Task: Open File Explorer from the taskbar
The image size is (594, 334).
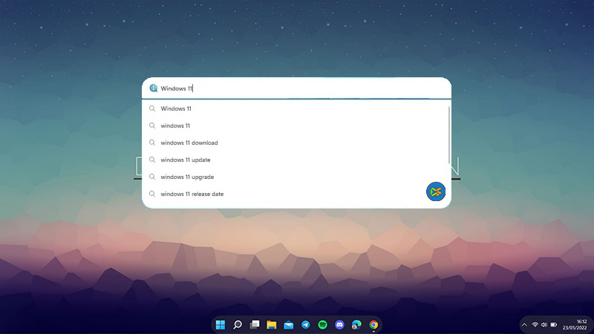Action: click(x=271, y=325)
